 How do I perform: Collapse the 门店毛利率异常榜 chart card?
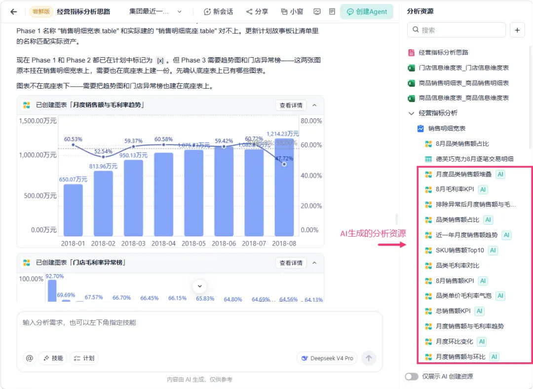coord(314,263)
